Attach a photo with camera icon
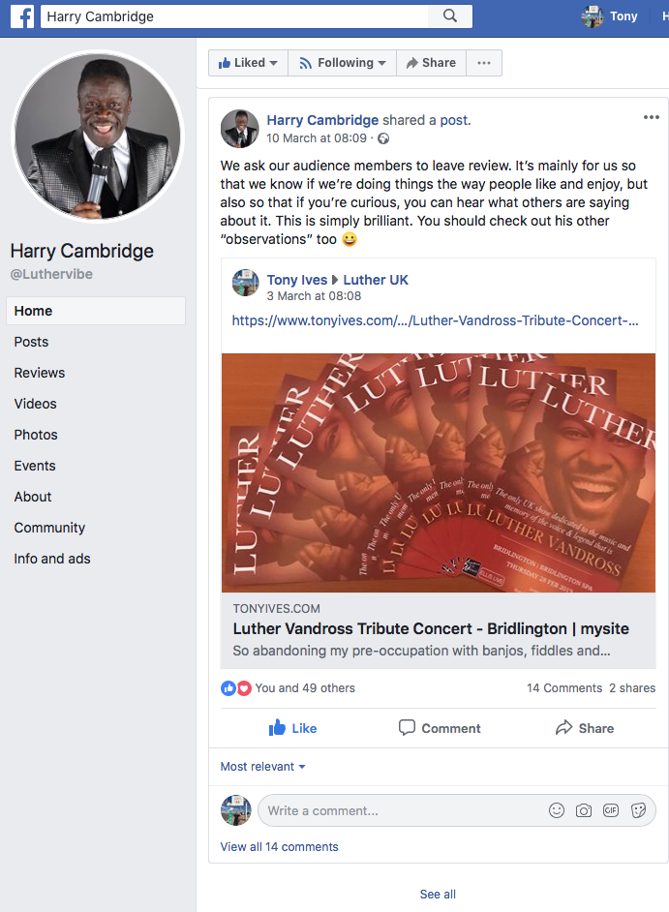This screenshot has width=669, height=912. pyautogui.click(x=584, y=810)
